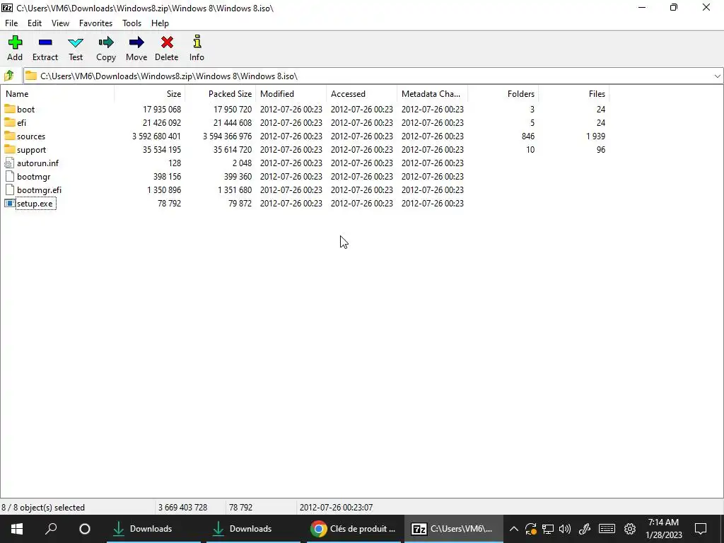The image size is (724, 543).
Task: Open the Help menu
Action: 160,23
